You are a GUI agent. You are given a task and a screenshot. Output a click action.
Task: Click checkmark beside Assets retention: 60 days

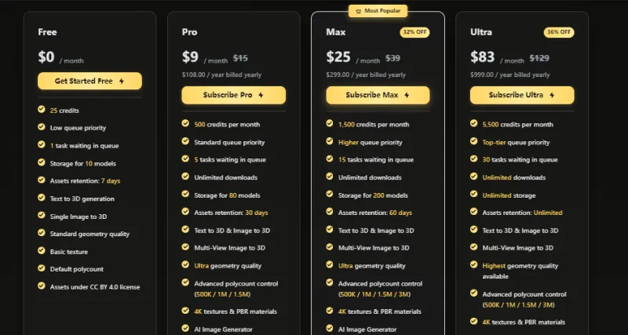point(330,212)
